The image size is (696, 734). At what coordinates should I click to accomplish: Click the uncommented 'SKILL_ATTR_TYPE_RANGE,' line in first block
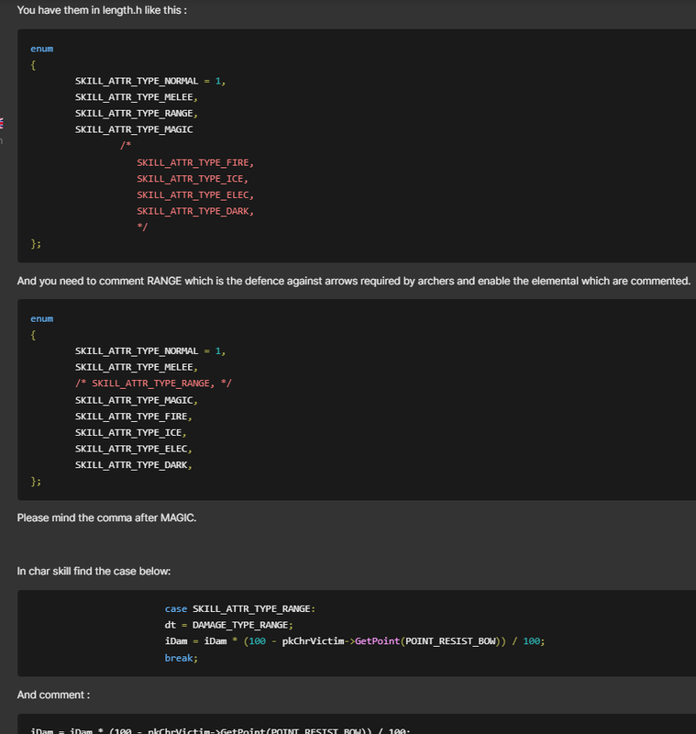[136, 113]
